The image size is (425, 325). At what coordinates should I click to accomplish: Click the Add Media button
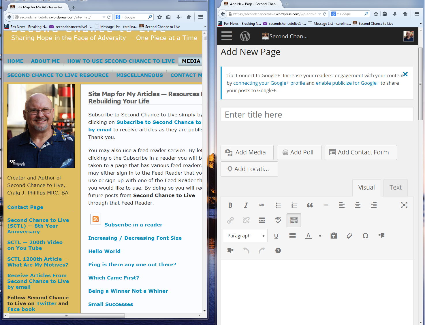coord(247,152)
